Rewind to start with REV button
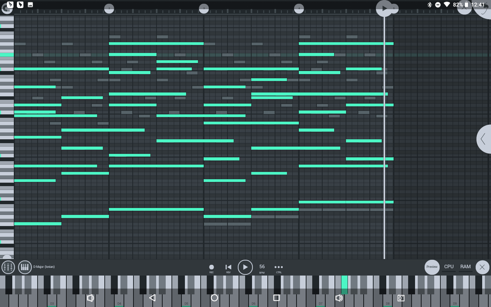491x307 pixels. pyautogui.click(x=228, y=267)
